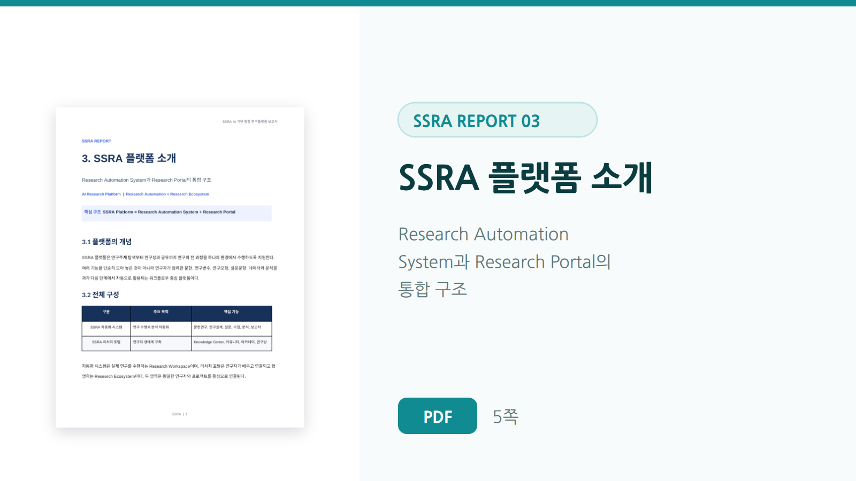Click the paragraph starting '자동화 시스템은 실제 연구를'
This screenshot has height=481, width=856.
(179, 371)
